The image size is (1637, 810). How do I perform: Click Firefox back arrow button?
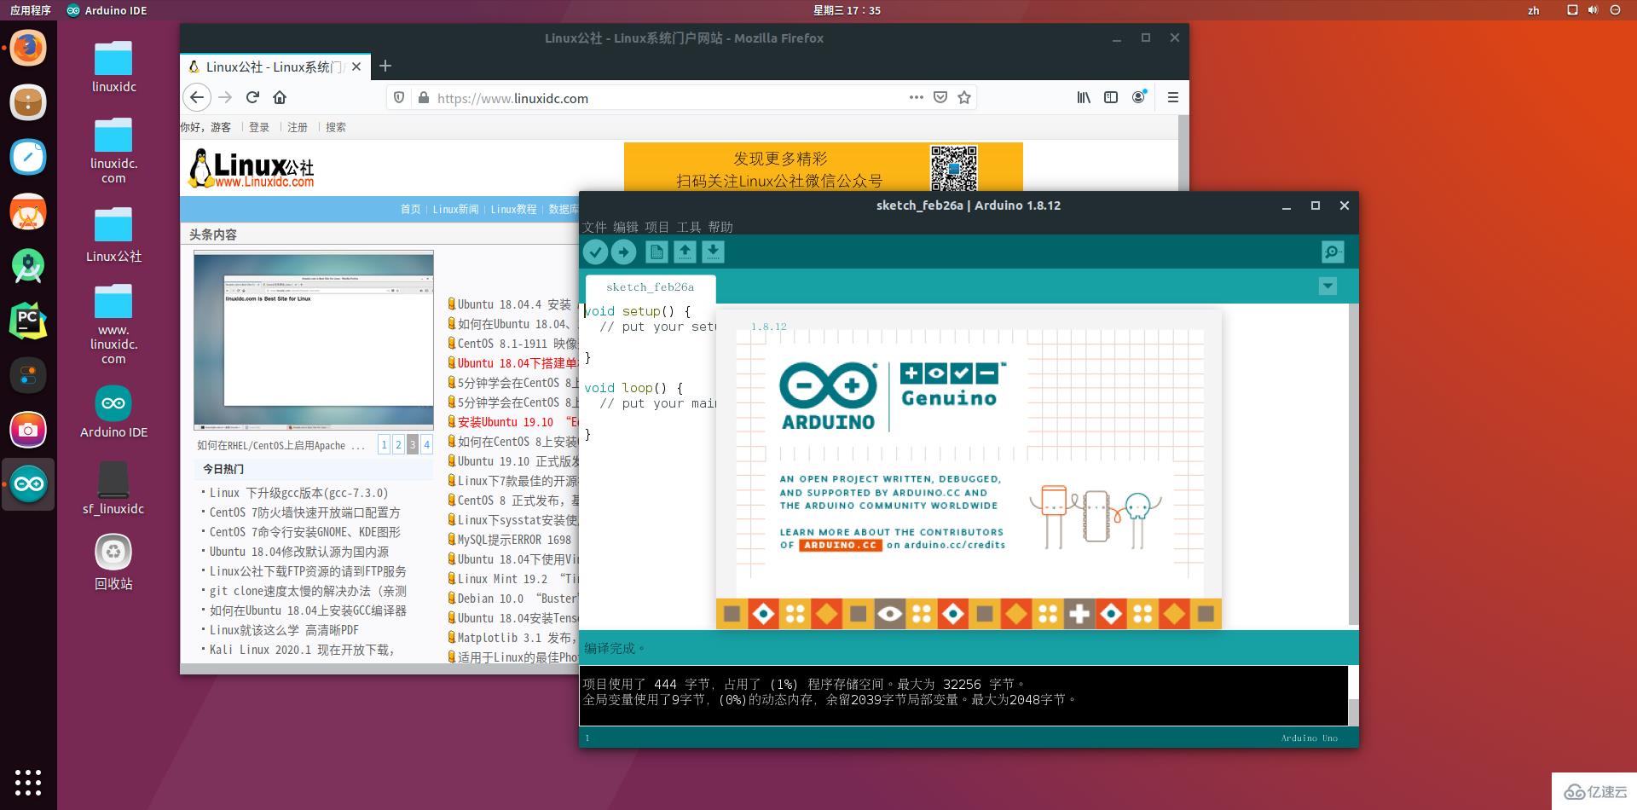coord(197,97)
